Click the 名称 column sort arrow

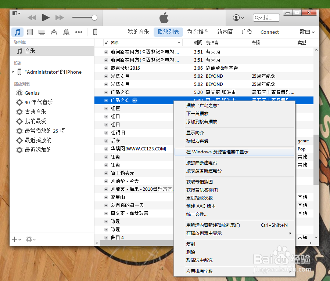click(179, 43)
